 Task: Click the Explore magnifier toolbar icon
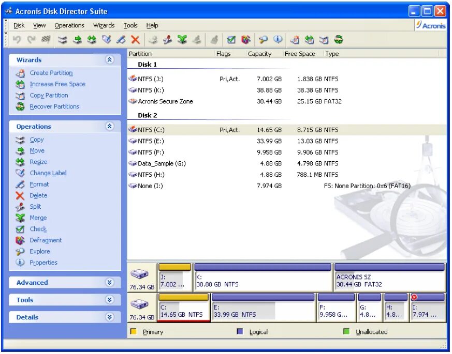[263, 40]
